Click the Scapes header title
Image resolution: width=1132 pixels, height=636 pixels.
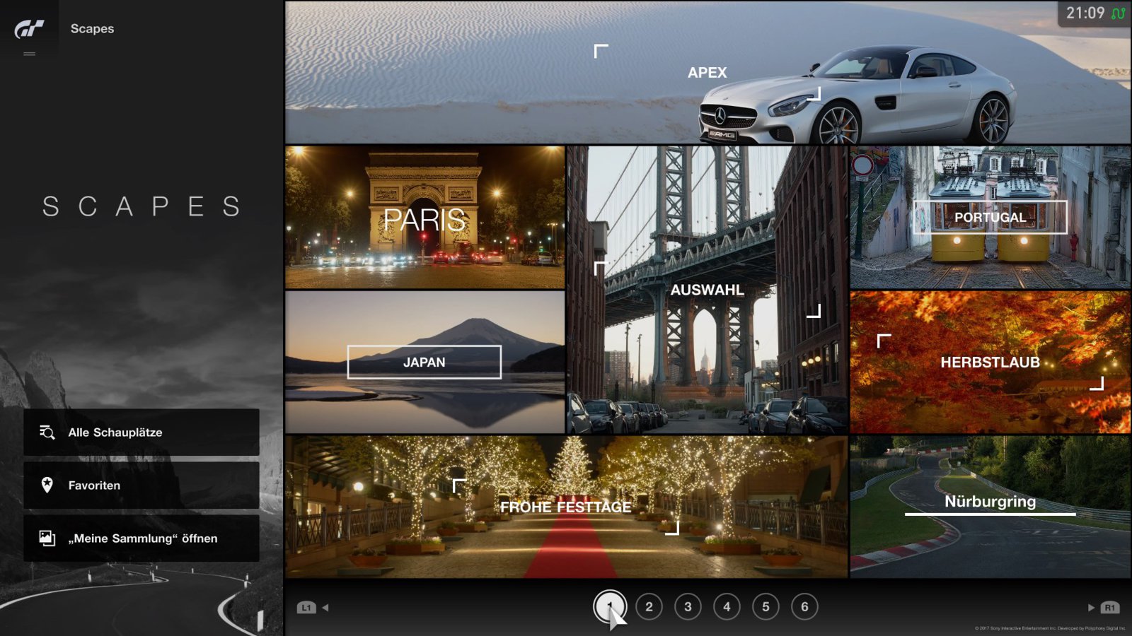pyautogui.click(x=92, y=29)
